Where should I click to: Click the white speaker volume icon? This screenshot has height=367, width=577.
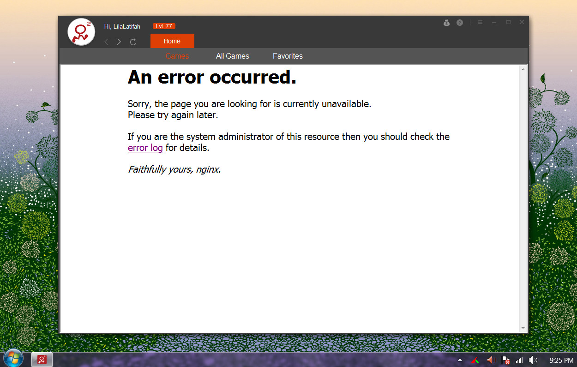tap(533, 360)
